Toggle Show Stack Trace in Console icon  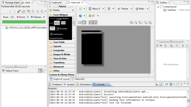point(40,71)
